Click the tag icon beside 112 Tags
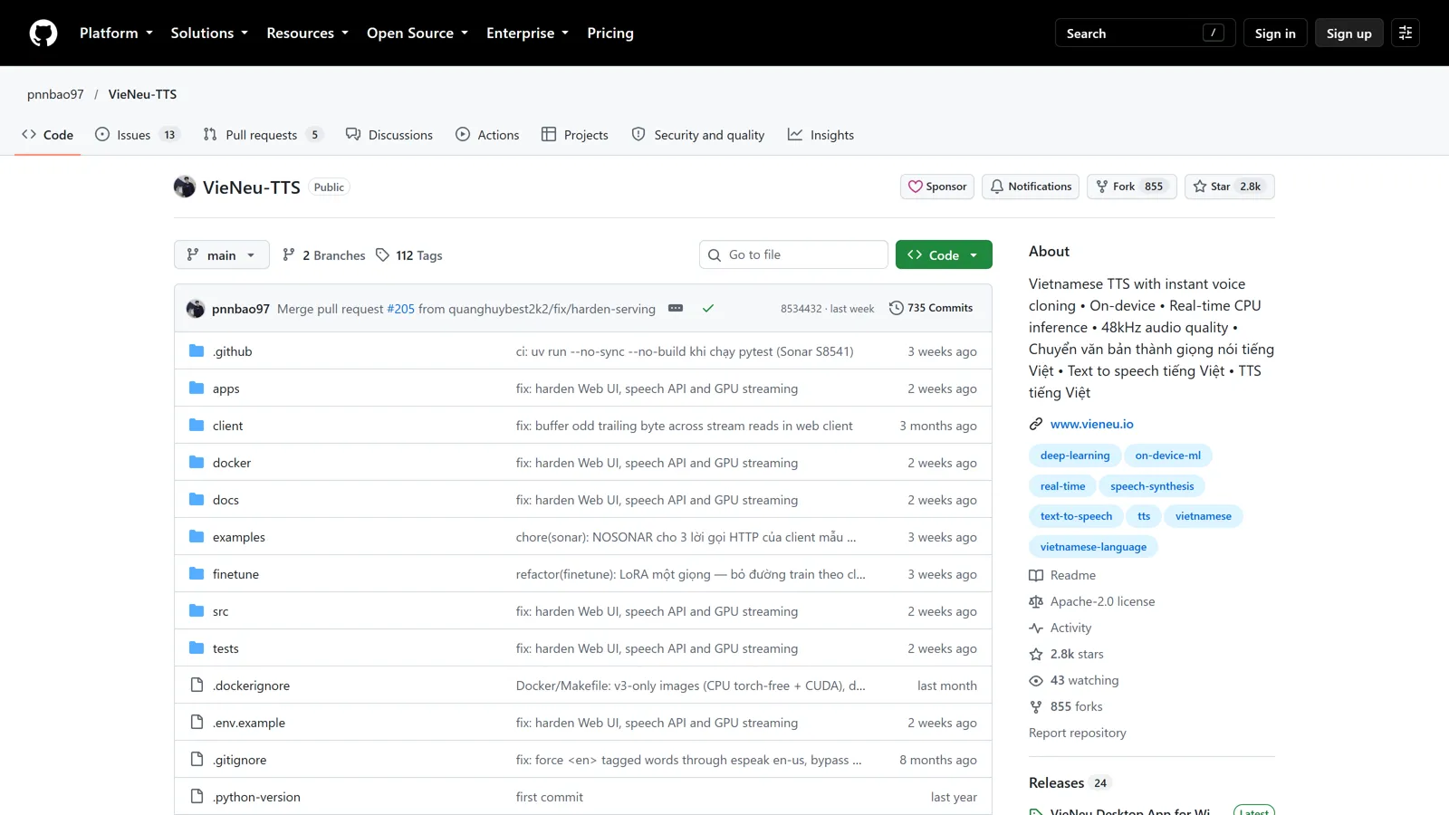Viewport: 1449px width, 815px height. (x=383, y=255)
